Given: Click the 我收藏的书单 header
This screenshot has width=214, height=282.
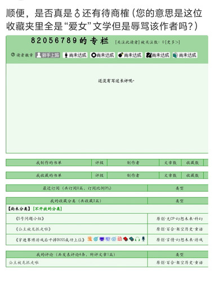Looking at the screenshot, I should 48,175.
